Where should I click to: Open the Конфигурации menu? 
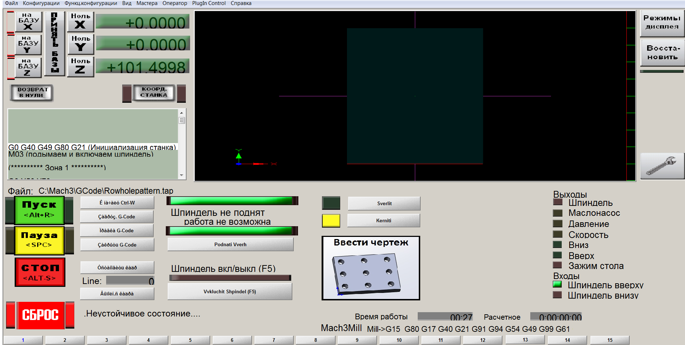(41, 3)
